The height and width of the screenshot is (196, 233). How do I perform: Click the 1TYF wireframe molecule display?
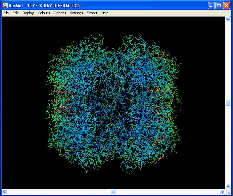click(x=114, y=102)
